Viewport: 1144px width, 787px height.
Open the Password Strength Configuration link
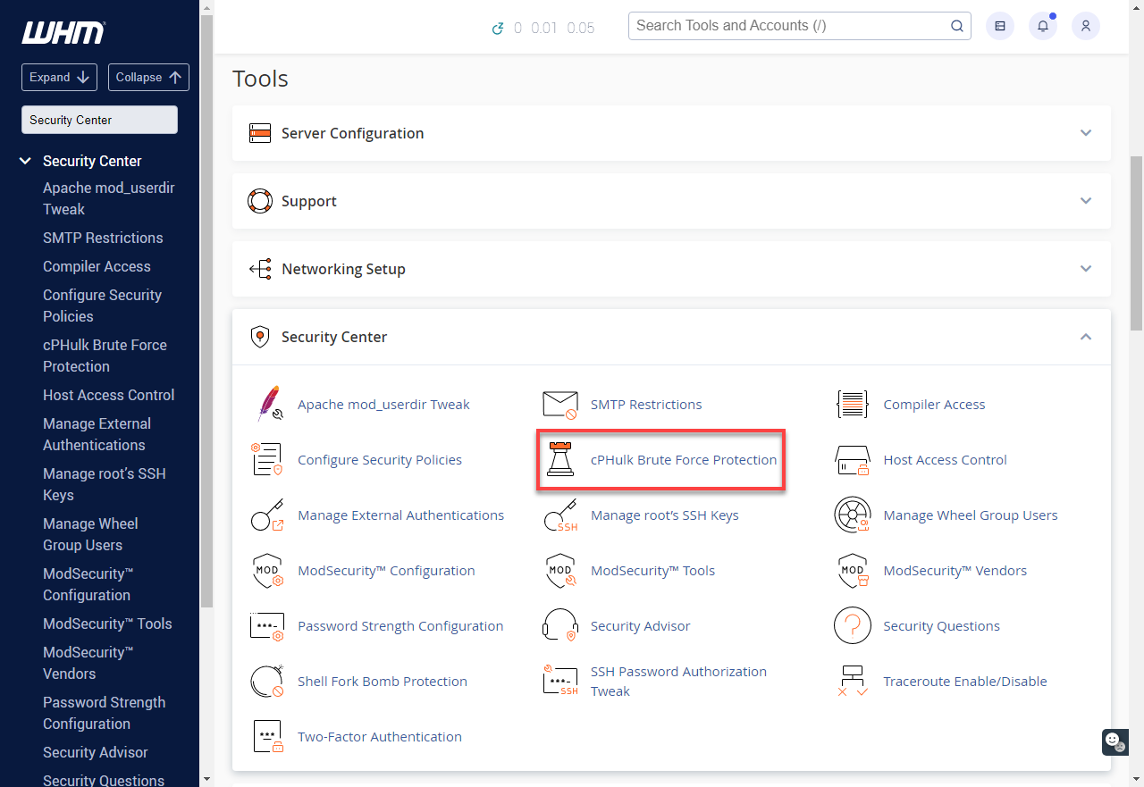point(400,625)
